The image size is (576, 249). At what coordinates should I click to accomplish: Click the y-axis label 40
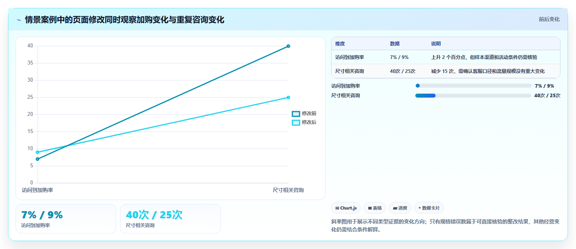[30, 46]
